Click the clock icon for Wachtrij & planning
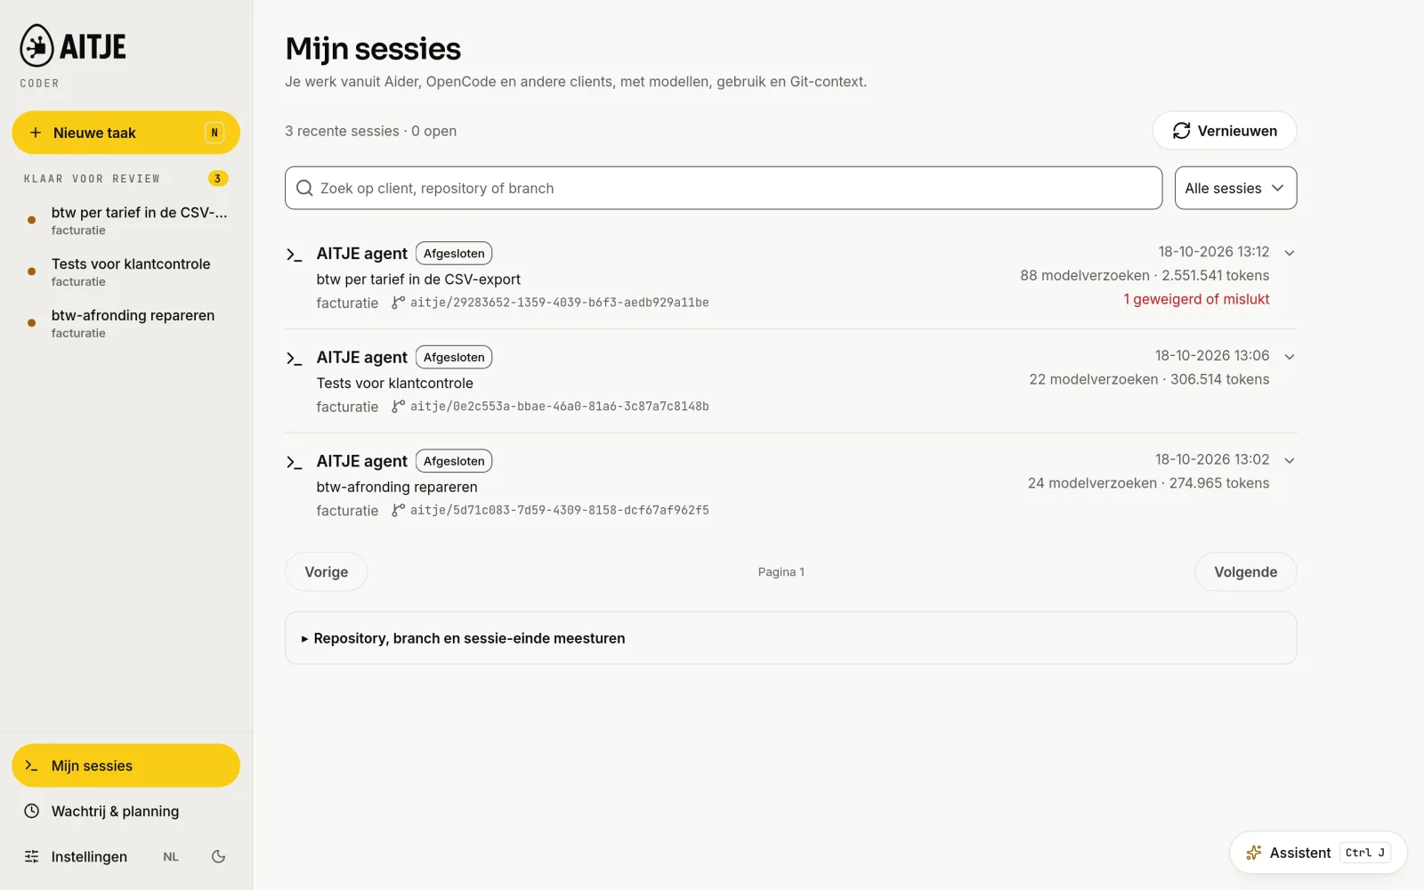The height and width of the screenshot is (890, 1424). [x=31, y=811]
